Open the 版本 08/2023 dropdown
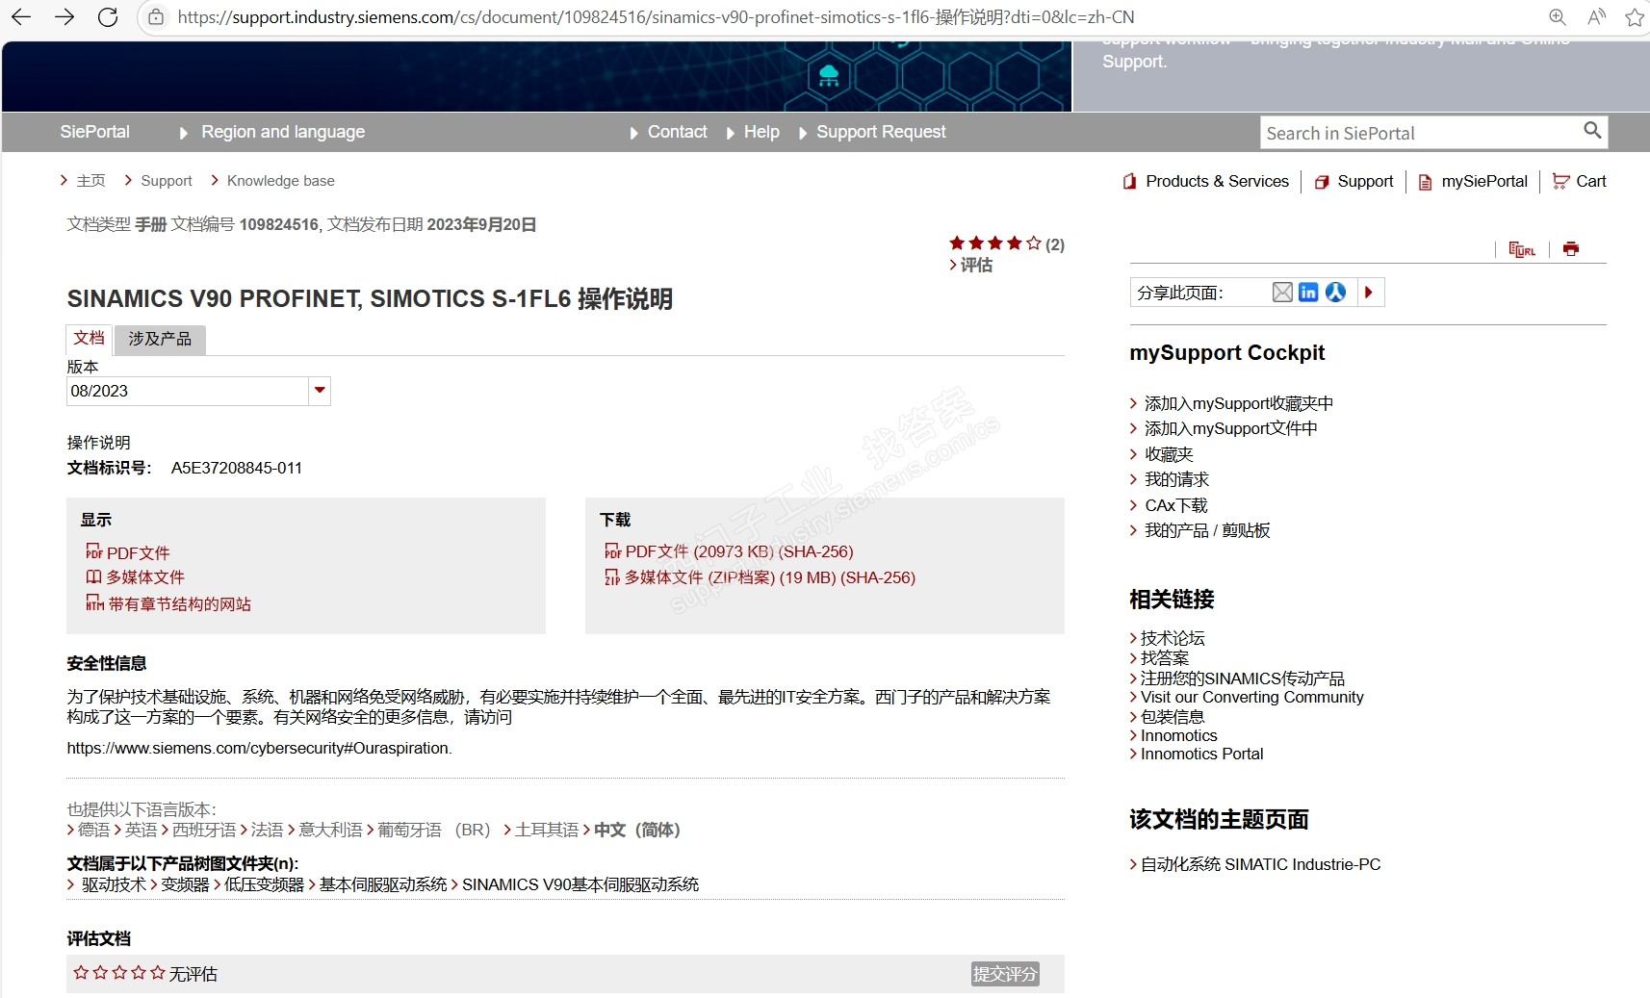This screenshot has height=998, width=1650. (x=198, y=391)
